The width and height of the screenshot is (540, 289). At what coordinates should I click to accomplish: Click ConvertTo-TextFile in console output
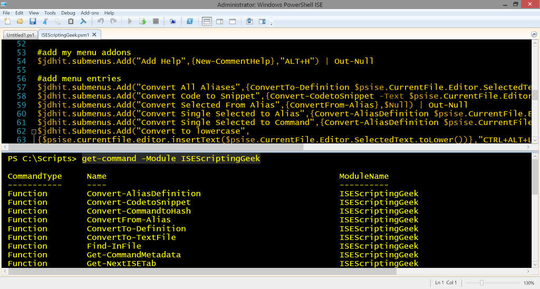(x=131, y=237)
